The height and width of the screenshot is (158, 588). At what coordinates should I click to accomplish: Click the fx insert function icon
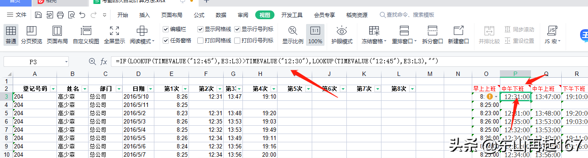[104, 62]
